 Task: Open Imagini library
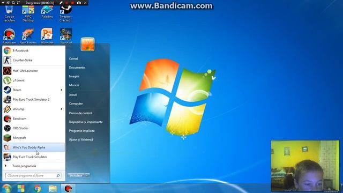(x=74, y=76)
